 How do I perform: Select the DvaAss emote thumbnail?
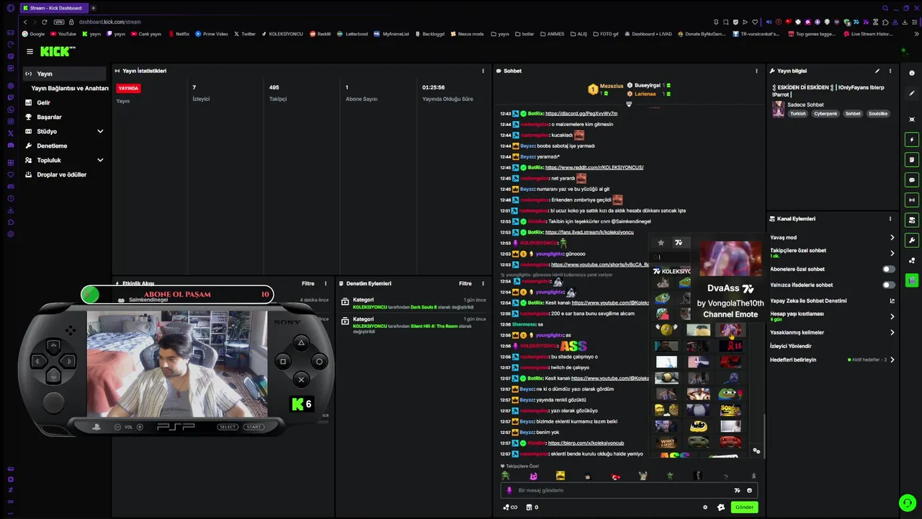[x=730, y=330]
